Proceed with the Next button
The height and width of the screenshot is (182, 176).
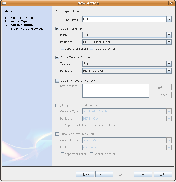pos(104,174)
